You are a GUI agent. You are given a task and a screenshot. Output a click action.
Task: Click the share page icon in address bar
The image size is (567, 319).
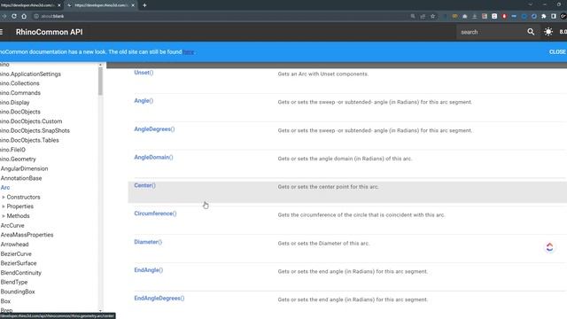(423, 16)
